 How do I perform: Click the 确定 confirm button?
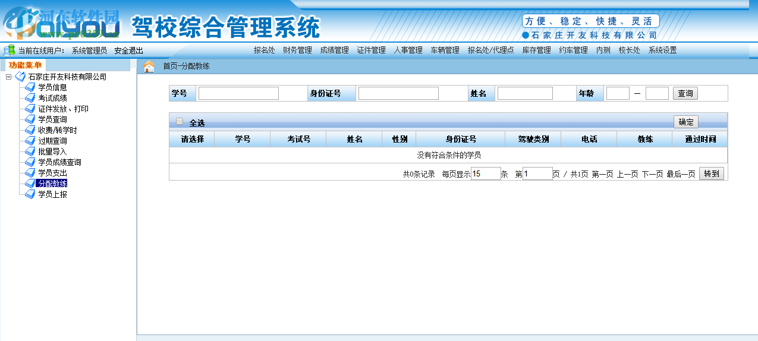686,122
